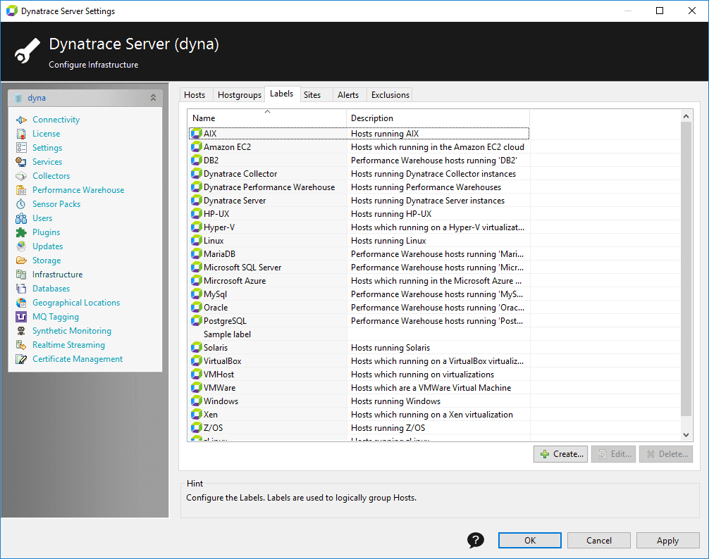
Task: Click the Cancel button
Action: (598, 541)
